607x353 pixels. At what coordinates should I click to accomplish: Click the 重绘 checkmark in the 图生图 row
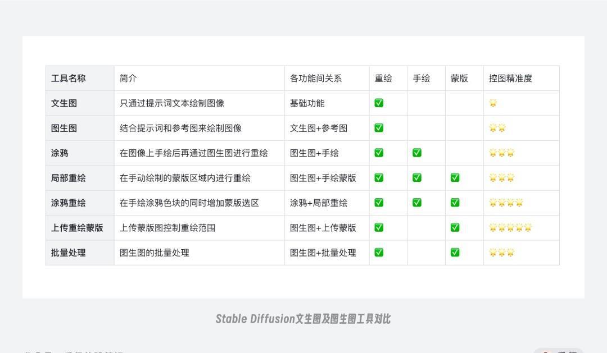pyautogui.click(x=379, y=128)
